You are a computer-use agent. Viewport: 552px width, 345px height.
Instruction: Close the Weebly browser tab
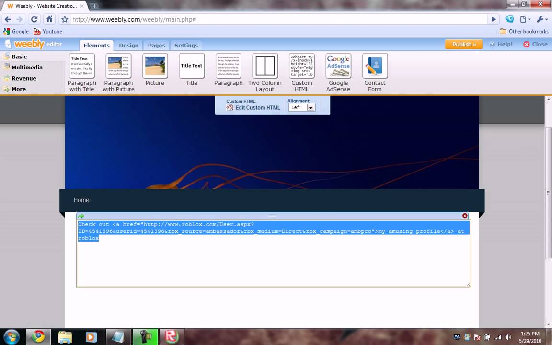click(81, 6)
